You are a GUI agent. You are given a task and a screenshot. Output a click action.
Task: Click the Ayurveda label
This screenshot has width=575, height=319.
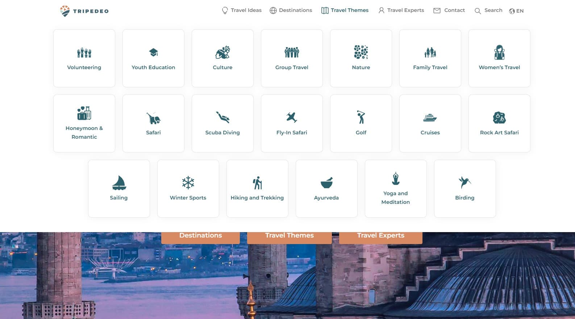[x=326, y=198]
